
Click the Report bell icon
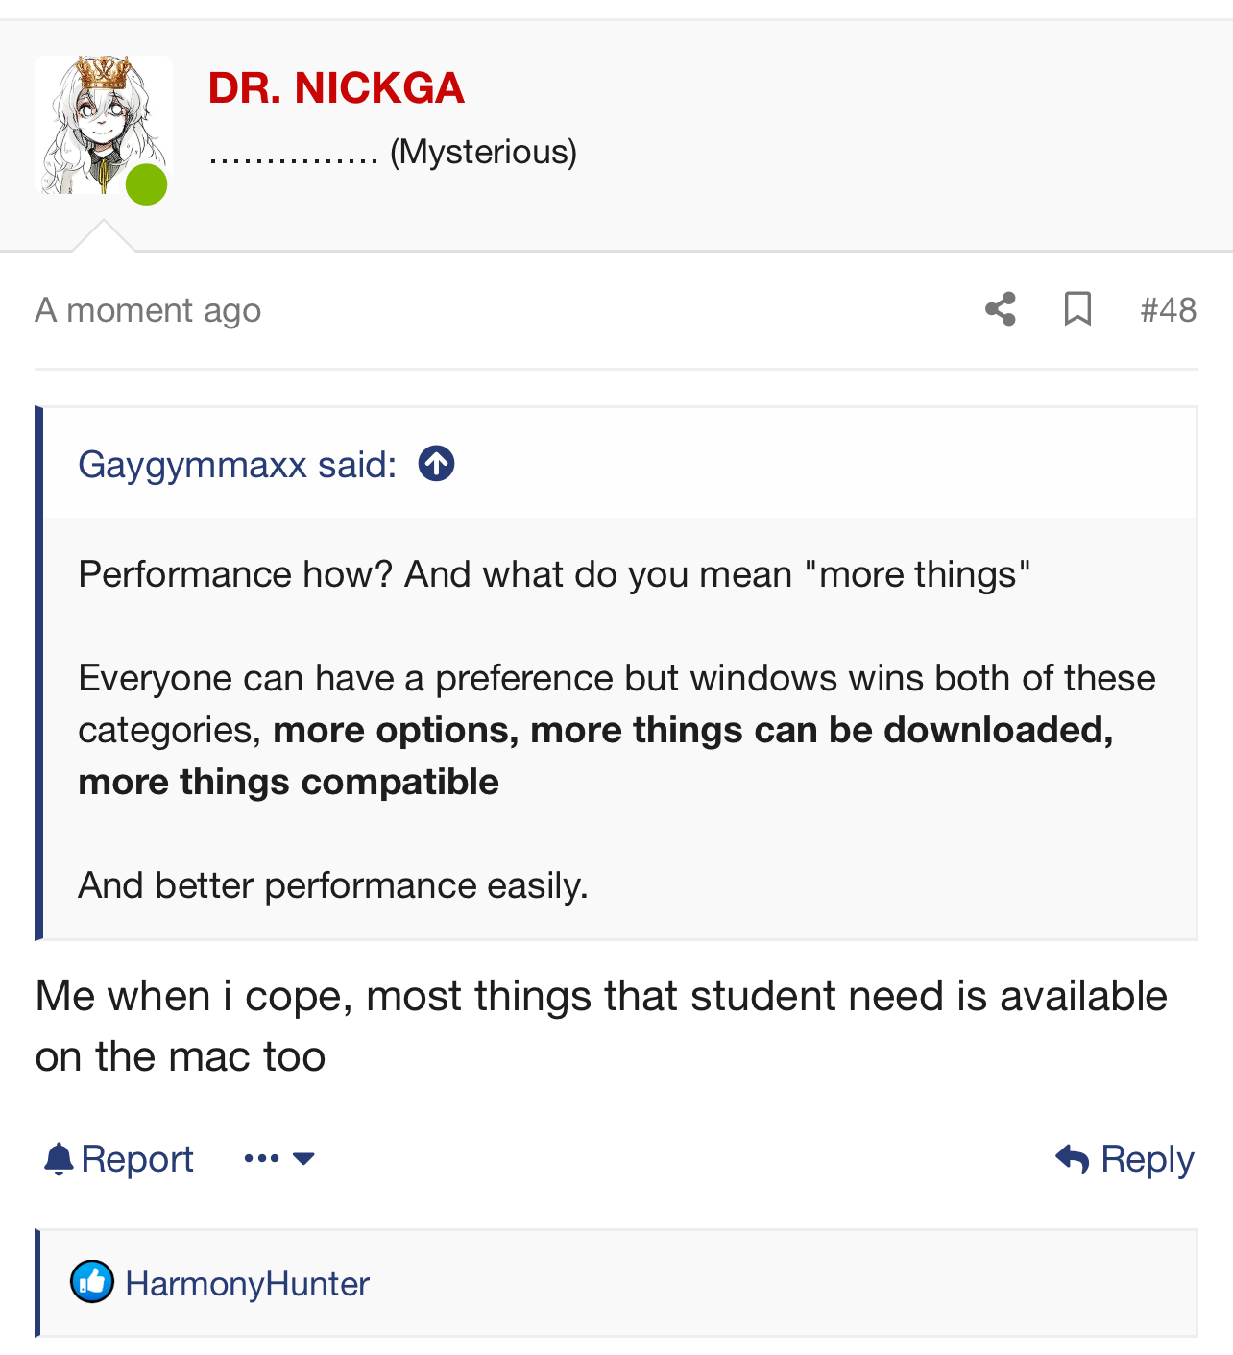59,1159
